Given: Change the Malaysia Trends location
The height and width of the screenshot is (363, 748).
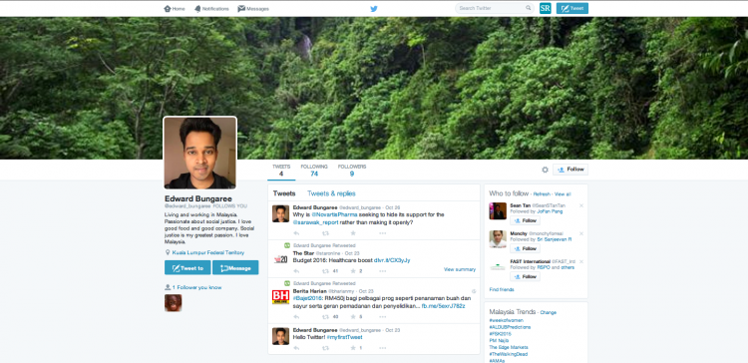Looking at the screenshot, I should [x=549, y=312].
